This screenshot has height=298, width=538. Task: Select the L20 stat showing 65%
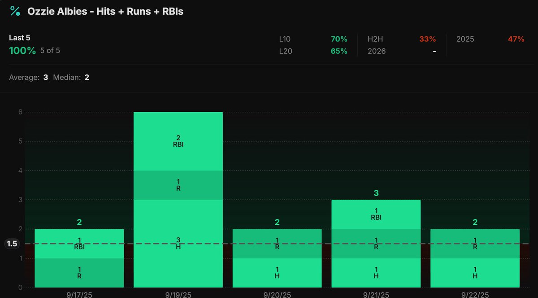pos(338,51)
